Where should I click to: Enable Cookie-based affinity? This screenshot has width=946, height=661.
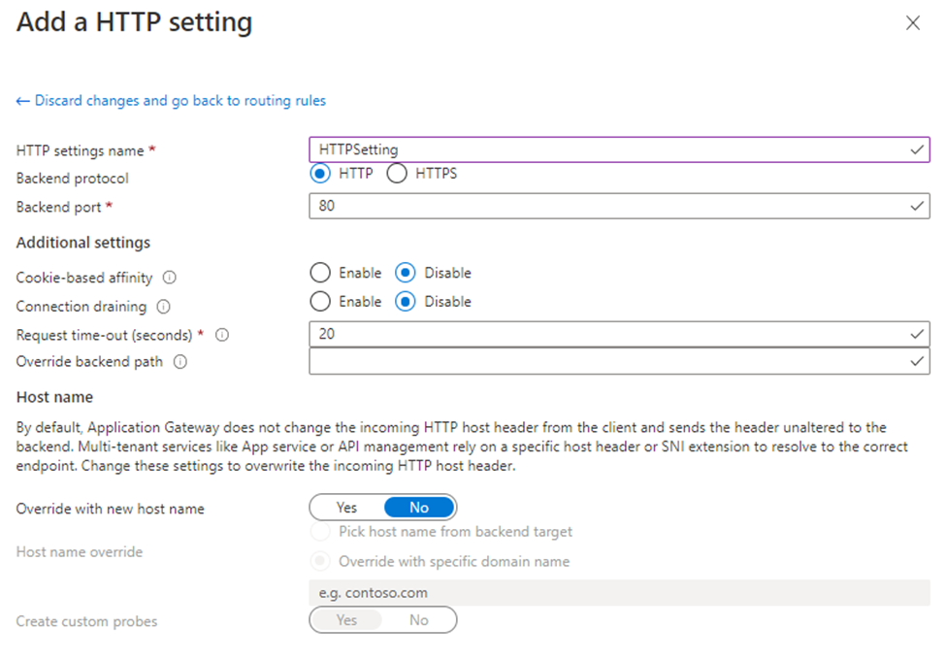tap(320, 273)
